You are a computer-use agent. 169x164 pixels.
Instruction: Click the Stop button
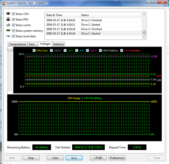[31, 158]
